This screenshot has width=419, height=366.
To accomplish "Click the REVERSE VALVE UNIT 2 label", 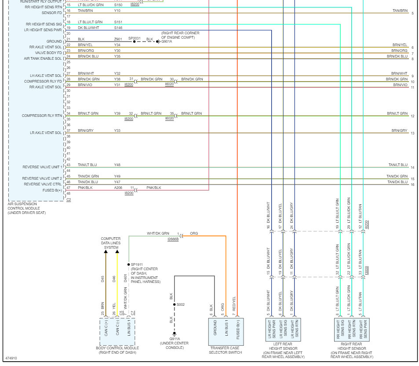I will pos(42,178).
